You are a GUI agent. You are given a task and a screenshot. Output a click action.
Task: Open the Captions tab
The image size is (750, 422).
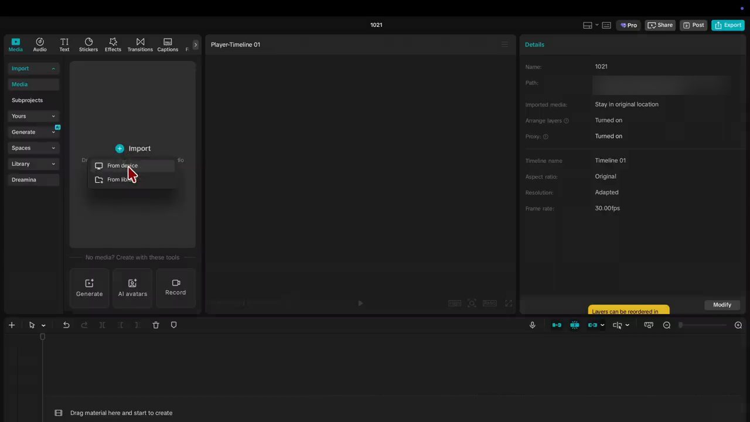(x=168, y=45)
